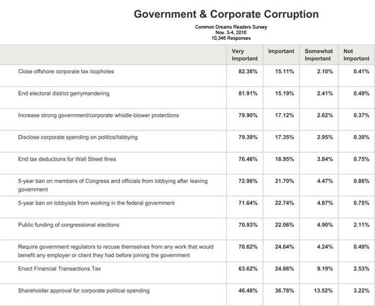The image size is (375, 306).
Task: Click the 'Somewhat Important' column header
Action: tap(318, 55)
